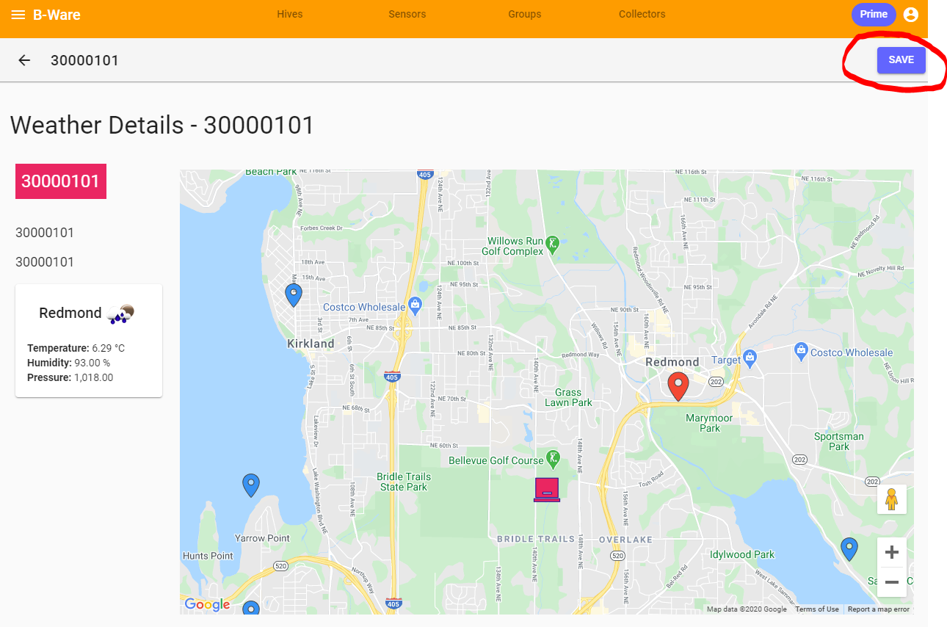Click the Kirkland city label
The width and height of the screenshot is (947, 627).
311,344
